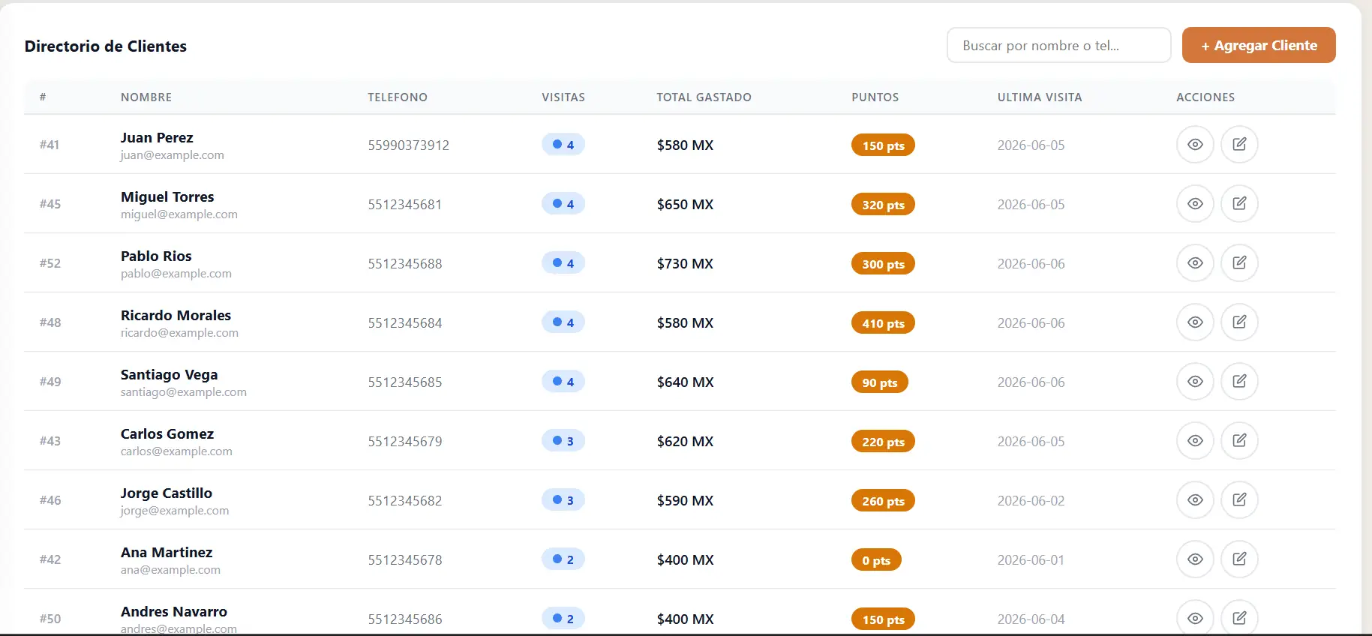Click phone number 5512345686

click(404, 619)
